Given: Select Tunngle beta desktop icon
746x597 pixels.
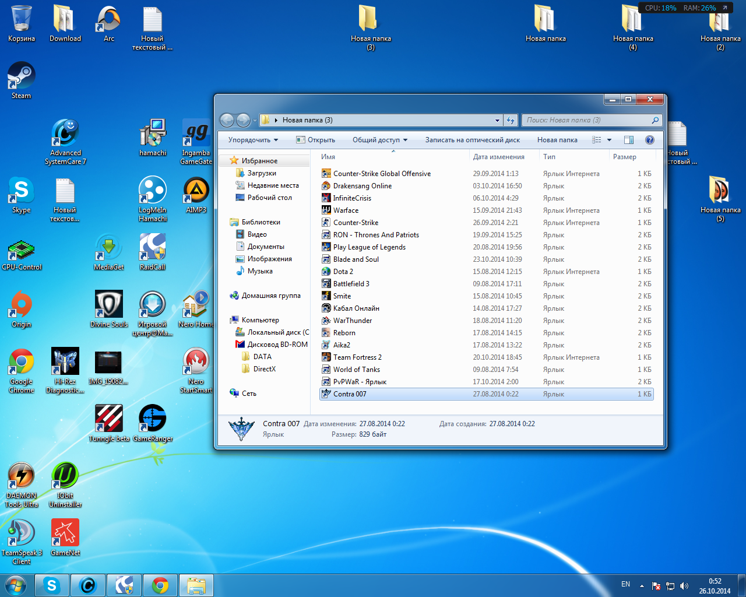Looking at the screenshot, I should tap(109, 423).
